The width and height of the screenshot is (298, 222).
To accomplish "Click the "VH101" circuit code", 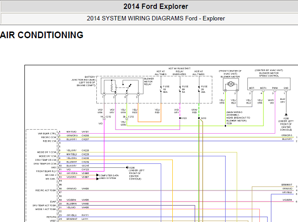I will pyautogui.click(x=85, y=132).
